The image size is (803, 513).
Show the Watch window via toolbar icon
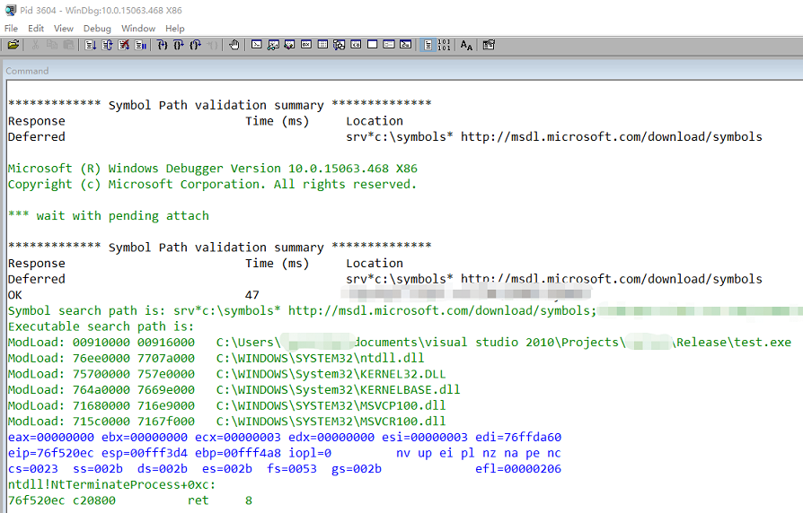[273, 45]
